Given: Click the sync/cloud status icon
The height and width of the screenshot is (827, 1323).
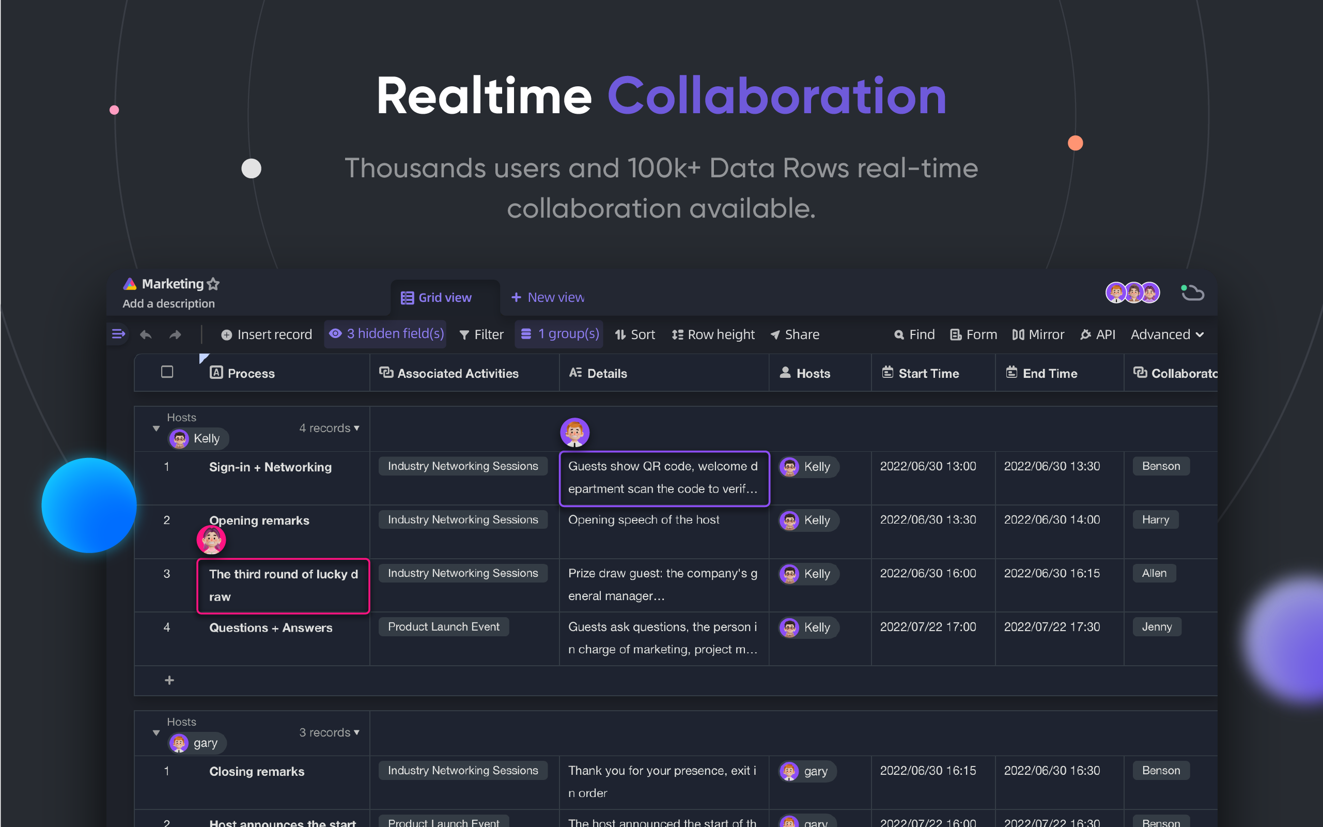Looking at the screenshot, I should pos(1192,293).
